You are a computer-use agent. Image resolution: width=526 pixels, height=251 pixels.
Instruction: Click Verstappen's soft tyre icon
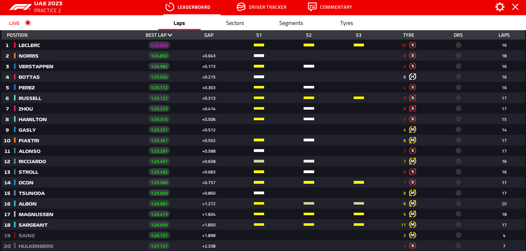tap(412, 66)
